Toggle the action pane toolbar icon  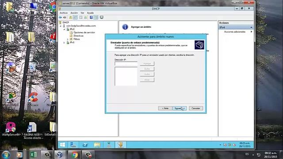pos(96,18)
